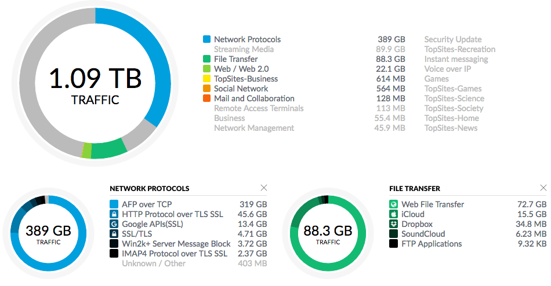This screenshot has height=286, width=551.
Task: Close the File Transfer detail panel
Action: click(543, 188)
